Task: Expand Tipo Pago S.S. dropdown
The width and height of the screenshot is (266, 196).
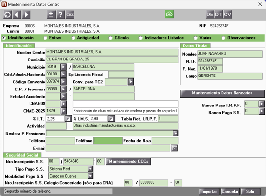Action: pos(90,169)
